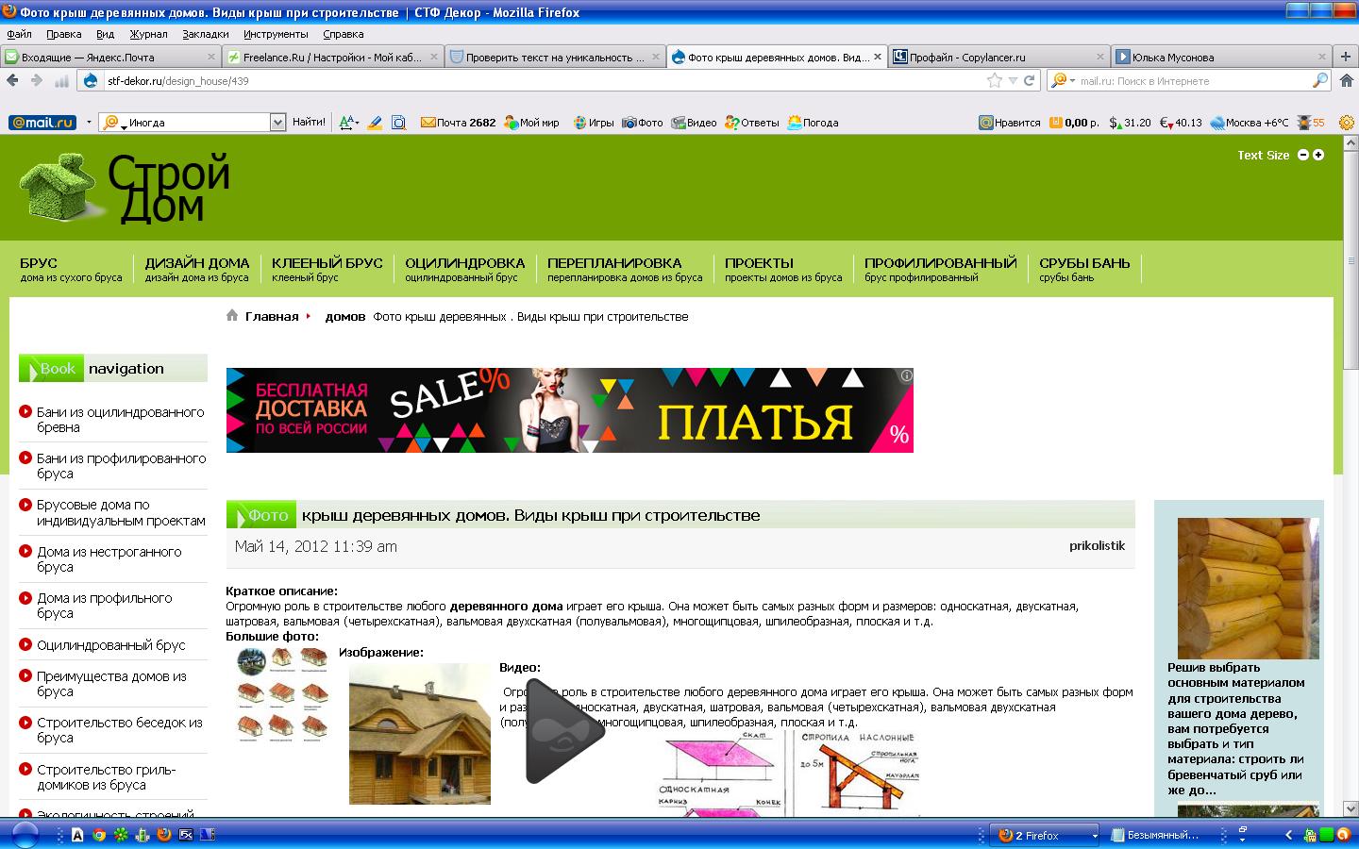Image resolution: width=1359 pixels, height=849 pixels.
Task: Open search engine selector in mail.ru search box
Action: tap(1064, 81)
